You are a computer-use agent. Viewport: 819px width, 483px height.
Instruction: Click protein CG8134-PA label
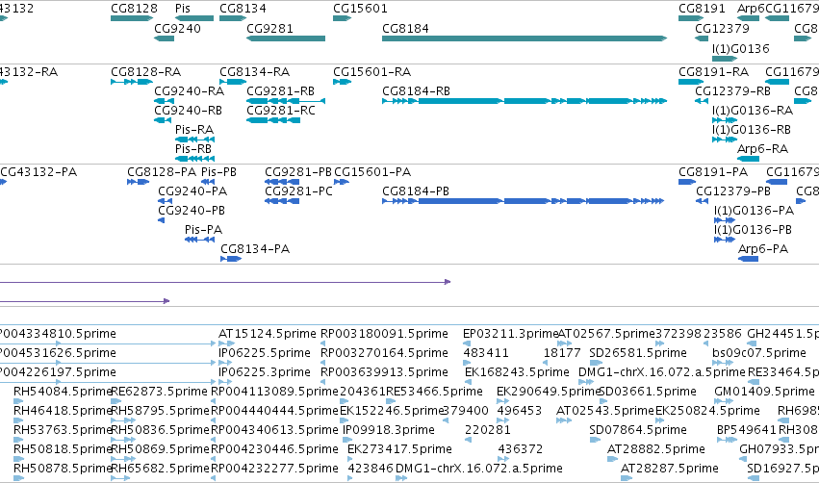point(255,249)
